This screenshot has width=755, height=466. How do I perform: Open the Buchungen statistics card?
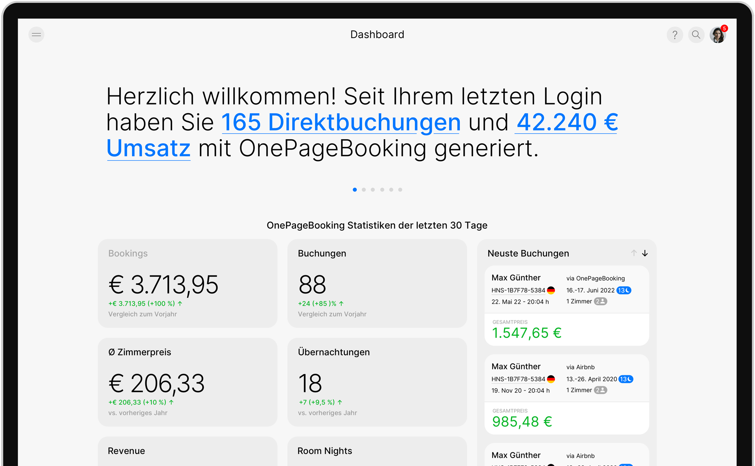click(x=377, y=283)
